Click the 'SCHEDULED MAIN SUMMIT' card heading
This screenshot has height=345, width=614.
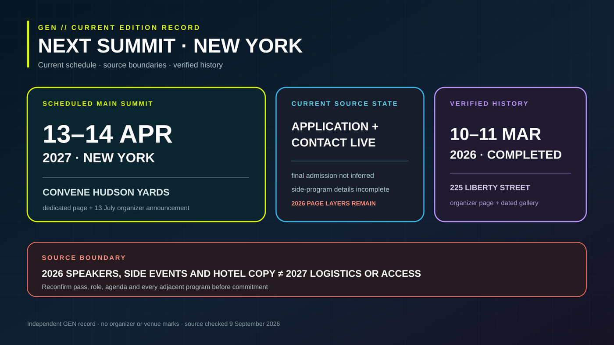[x=98, y=104]
